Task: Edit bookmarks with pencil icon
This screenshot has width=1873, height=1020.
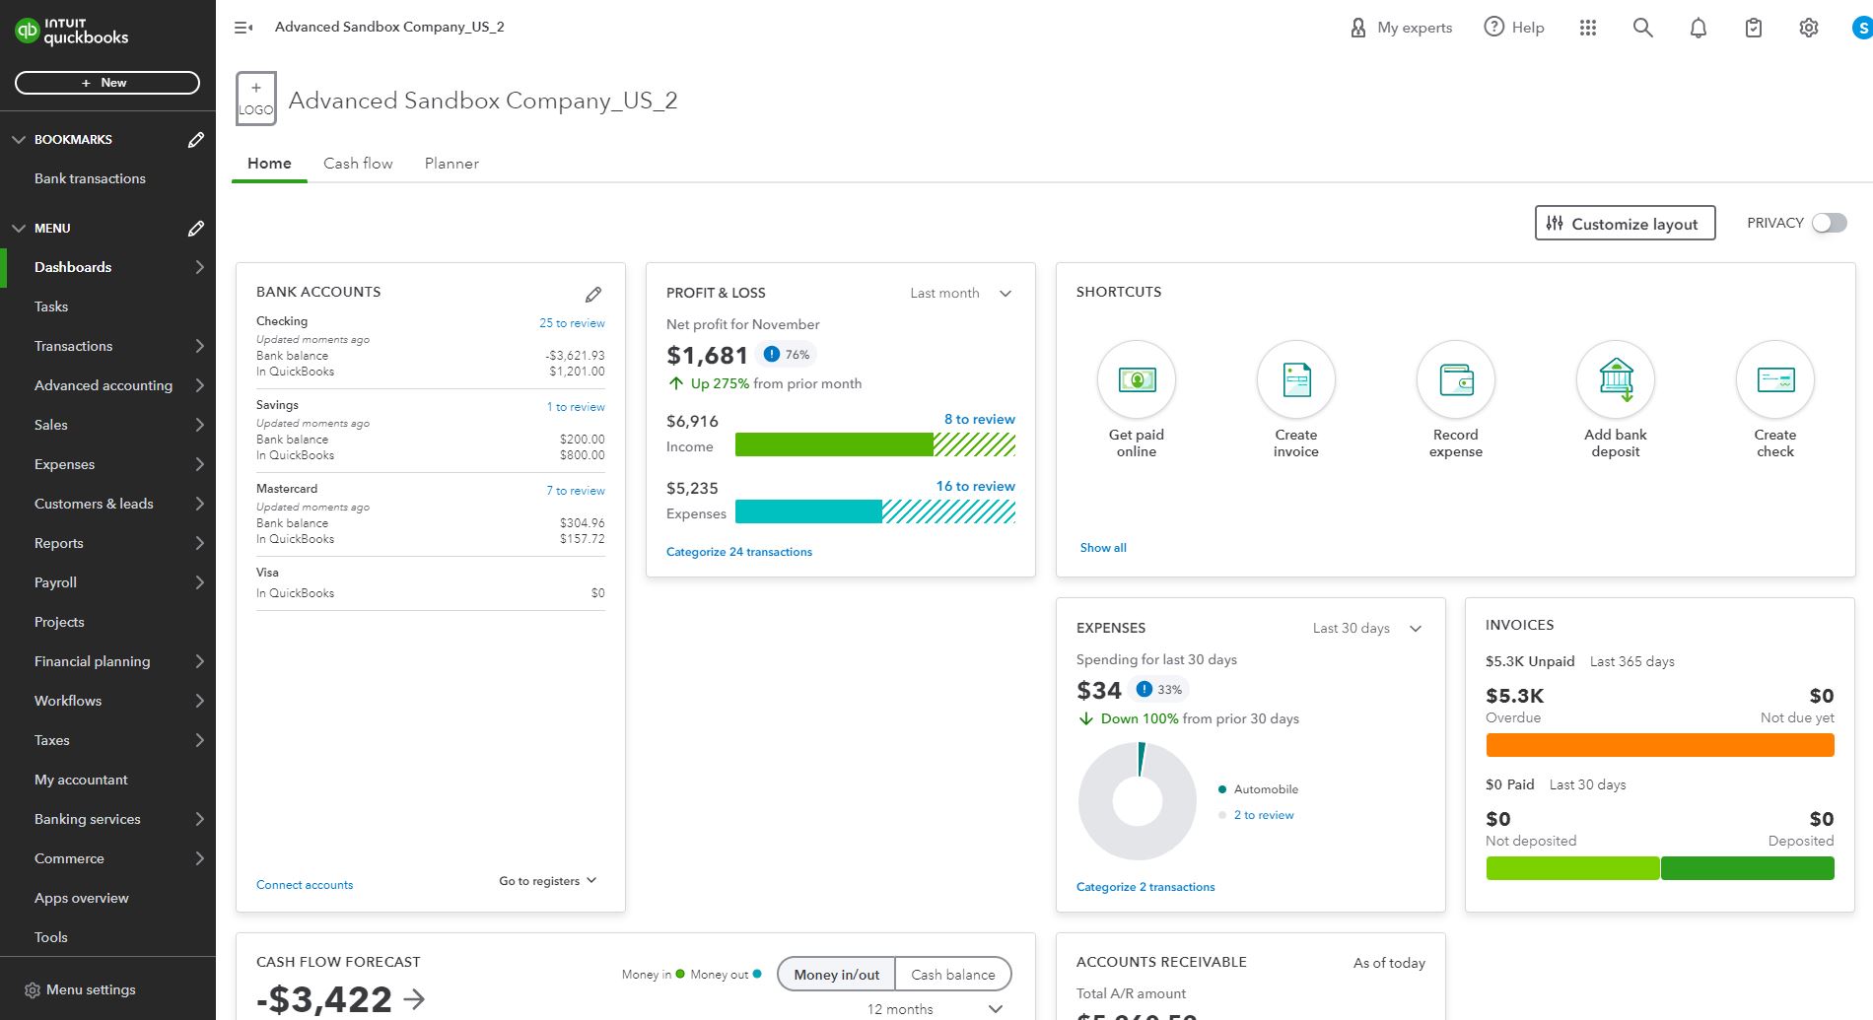Action: [x=196, y=140]
